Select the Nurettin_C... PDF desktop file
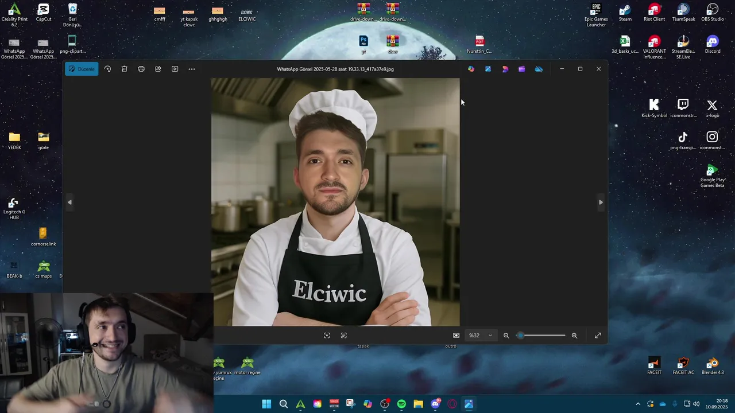 coord(479,45)
